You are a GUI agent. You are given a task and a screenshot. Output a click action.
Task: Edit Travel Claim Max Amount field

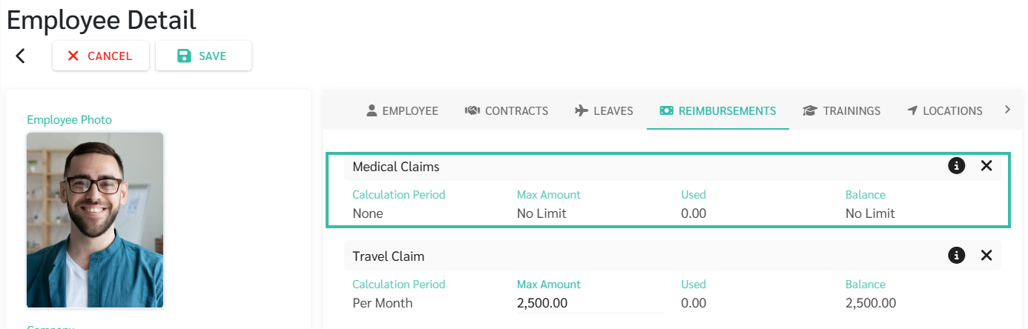590,303
